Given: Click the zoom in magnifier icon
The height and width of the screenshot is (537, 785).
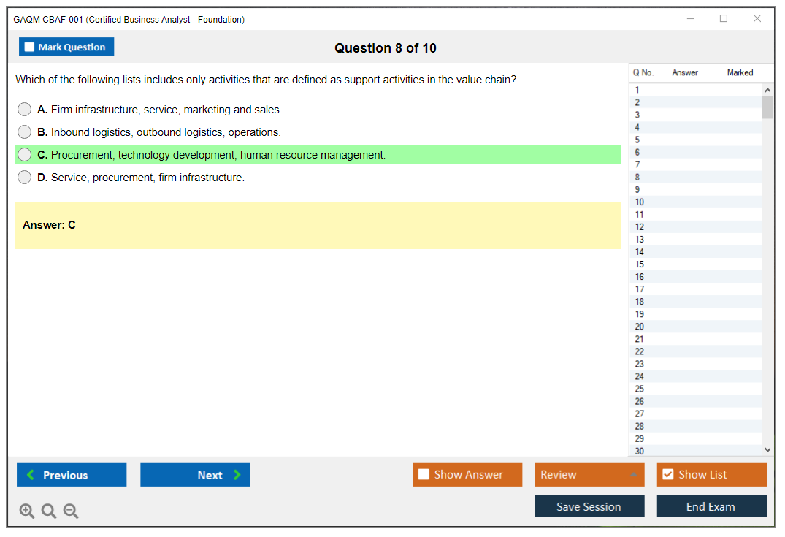Looking at the screenshot, I should (27, 511).
